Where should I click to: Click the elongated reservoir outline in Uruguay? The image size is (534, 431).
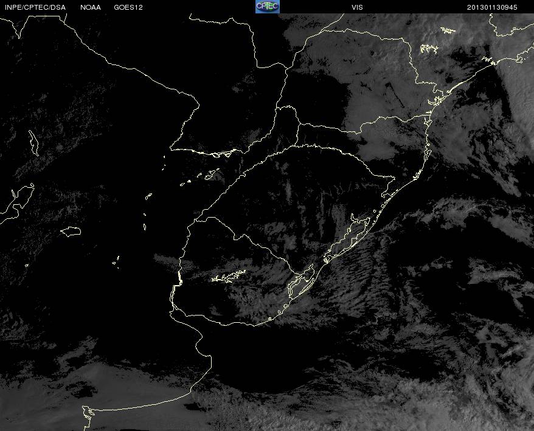click(x=229, y=278)
